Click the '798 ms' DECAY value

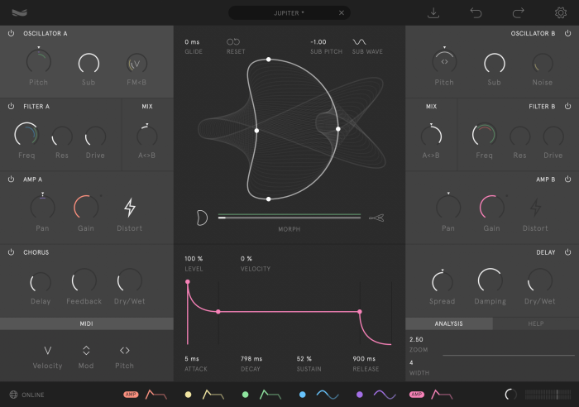click(251, 359)
